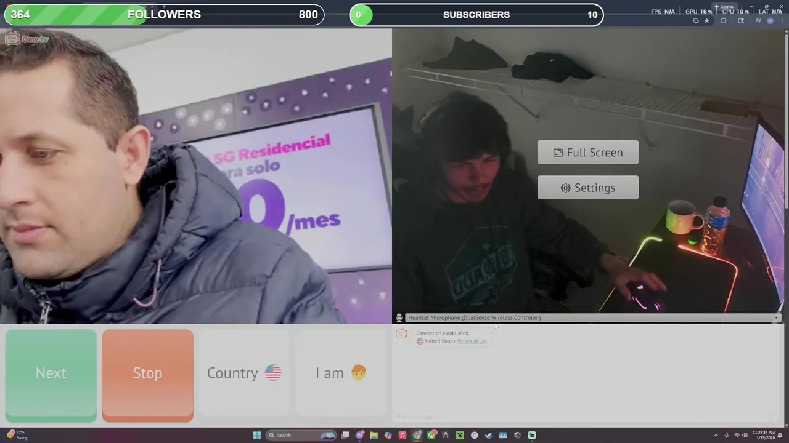Click the install app icon in the address bar
789x443 pixels.
(x=697, y=21)
